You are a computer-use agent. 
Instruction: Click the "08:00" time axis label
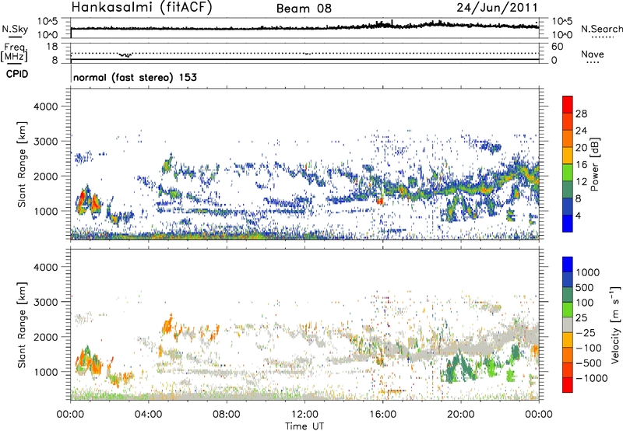tap(227, 415)
